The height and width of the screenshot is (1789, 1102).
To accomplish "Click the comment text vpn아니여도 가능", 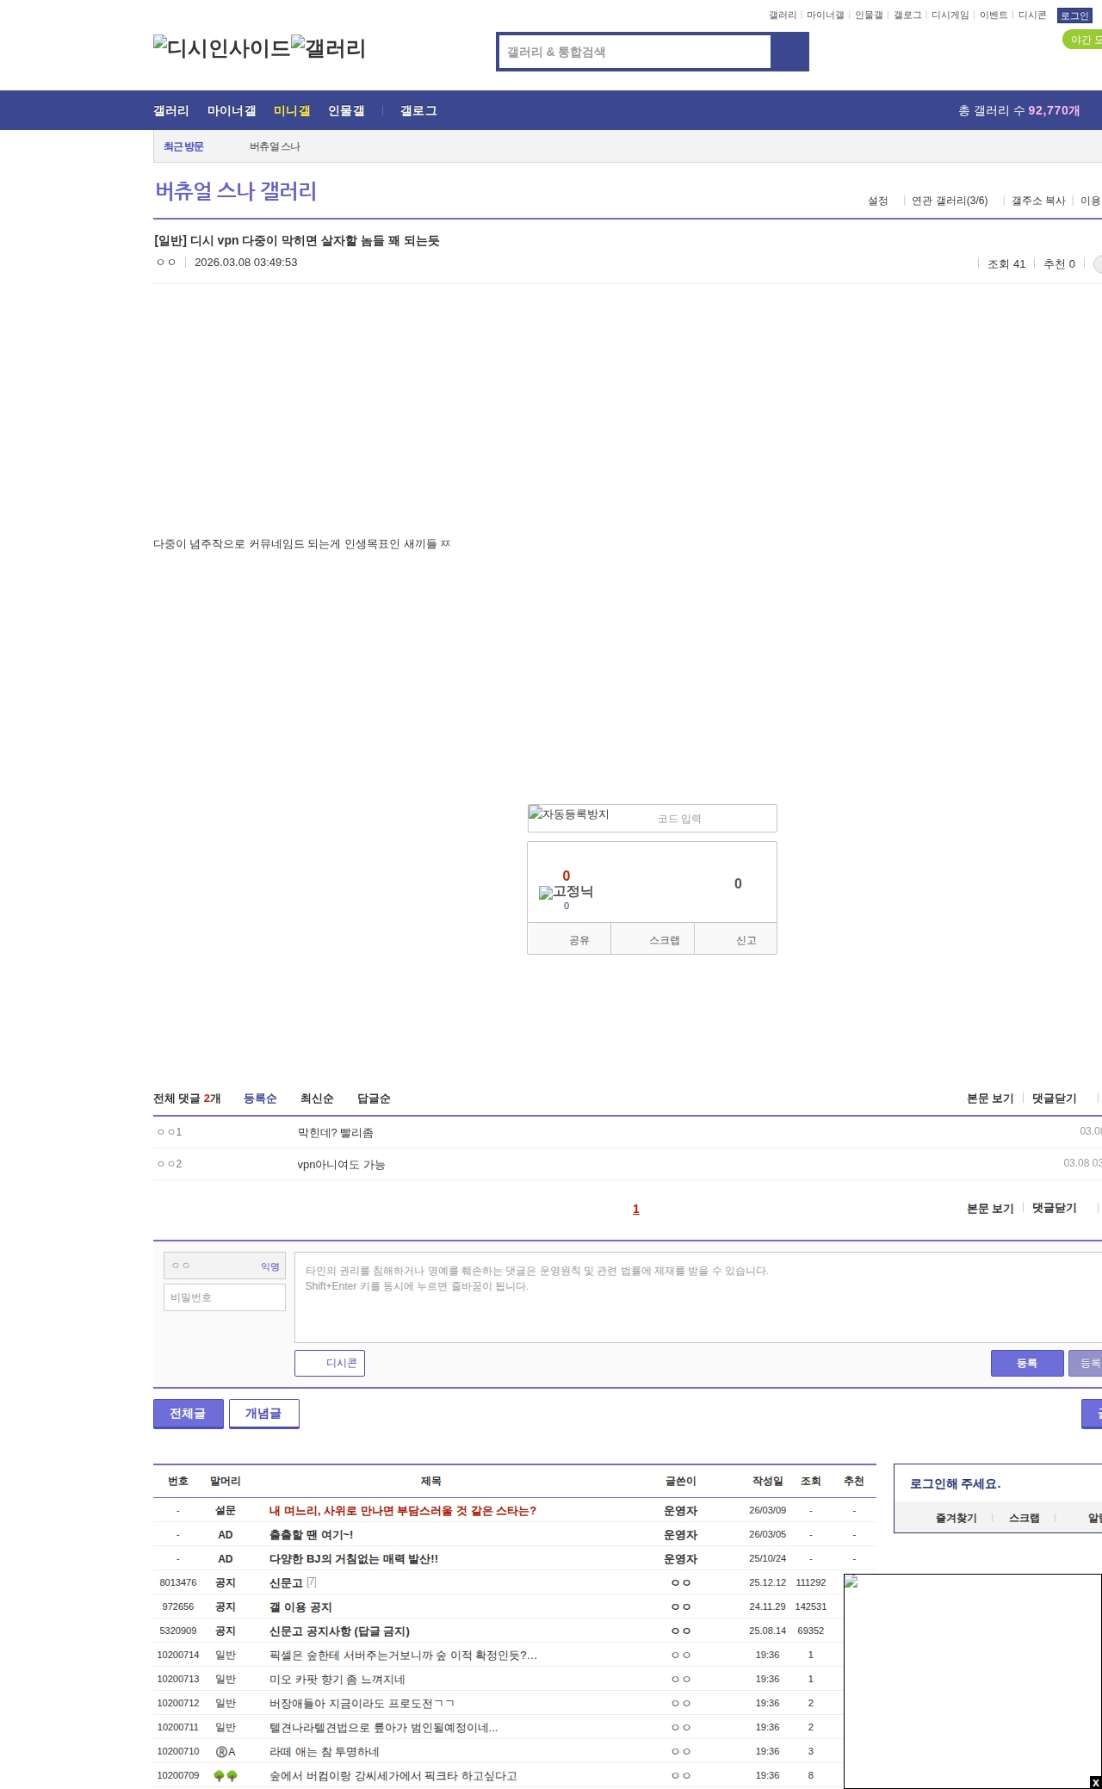I will pyautogui.click(x=341, y=1164).
